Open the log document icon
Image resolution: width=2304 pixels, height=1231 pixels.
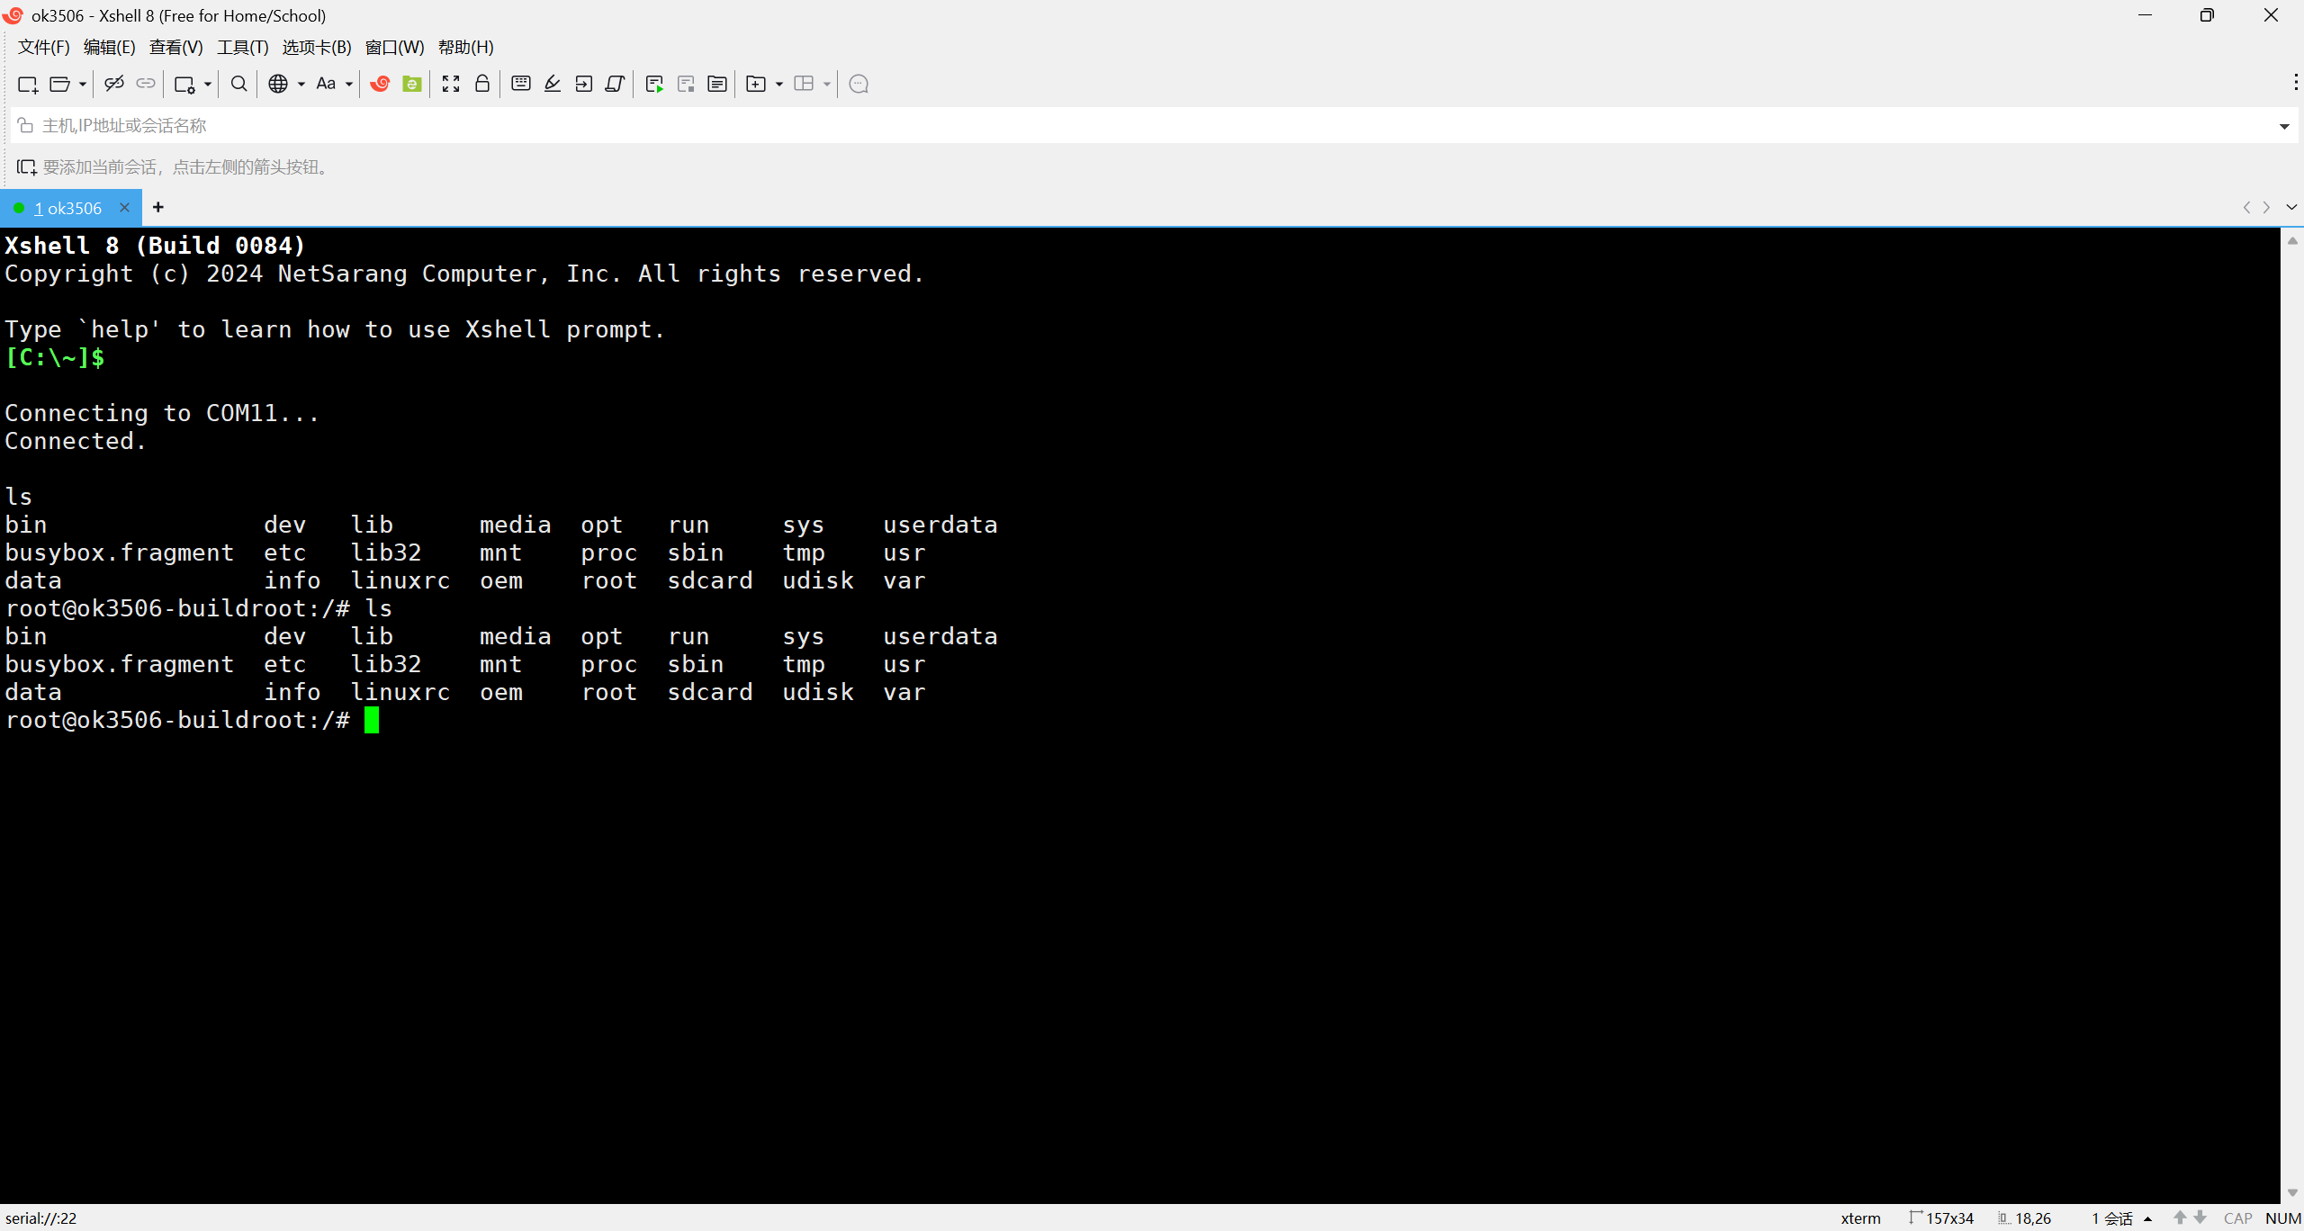717,84
